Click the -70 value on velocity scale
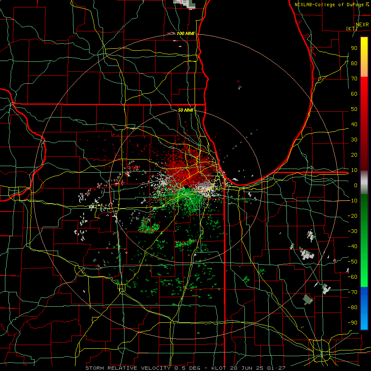This screenshot has width=371, height=371. (x=352, y=292)
